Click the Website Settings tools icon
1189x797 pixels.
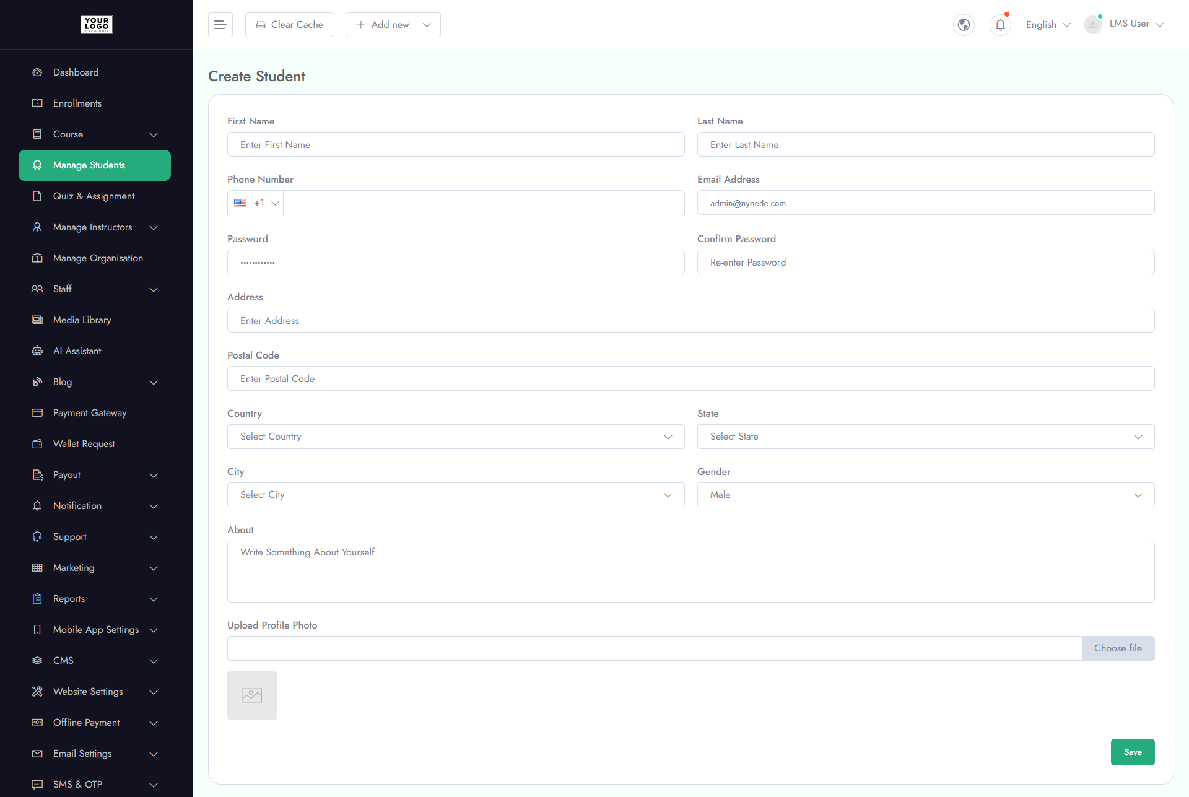(37, 692)
